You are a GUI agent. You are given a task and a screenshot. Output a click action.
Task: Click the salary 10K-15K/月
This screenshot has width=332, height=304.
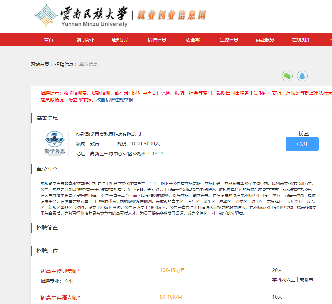[172, 270]
